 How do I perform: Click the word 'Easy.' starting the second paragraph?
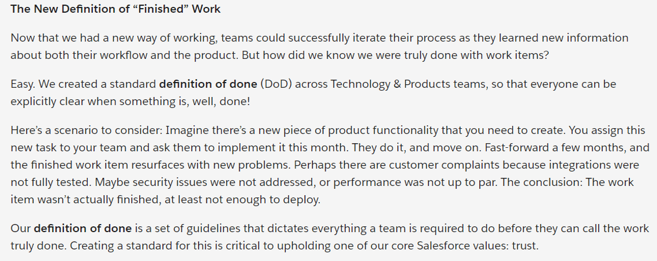pyautogui.click(x=23, y=84)
